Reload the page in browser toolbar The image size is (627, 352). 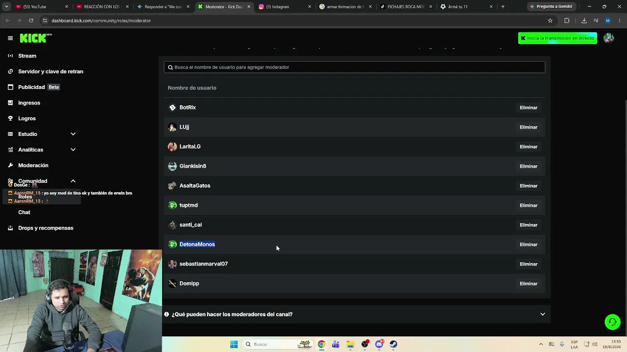click(31, 21)
